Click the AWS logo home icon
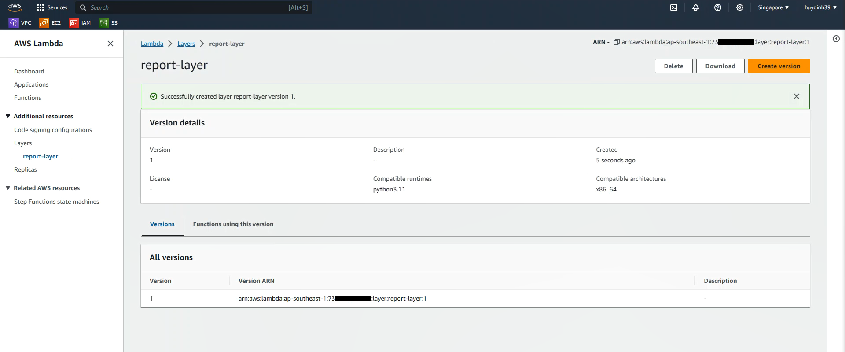This screenshot has height=352, width=845. (15, 7)
